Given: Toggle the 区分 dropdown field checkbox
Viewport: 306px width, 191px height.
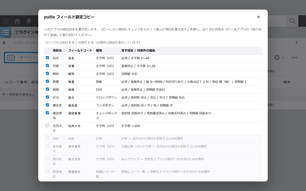Looking at the screenshot, I should click(x=48, y=97).
